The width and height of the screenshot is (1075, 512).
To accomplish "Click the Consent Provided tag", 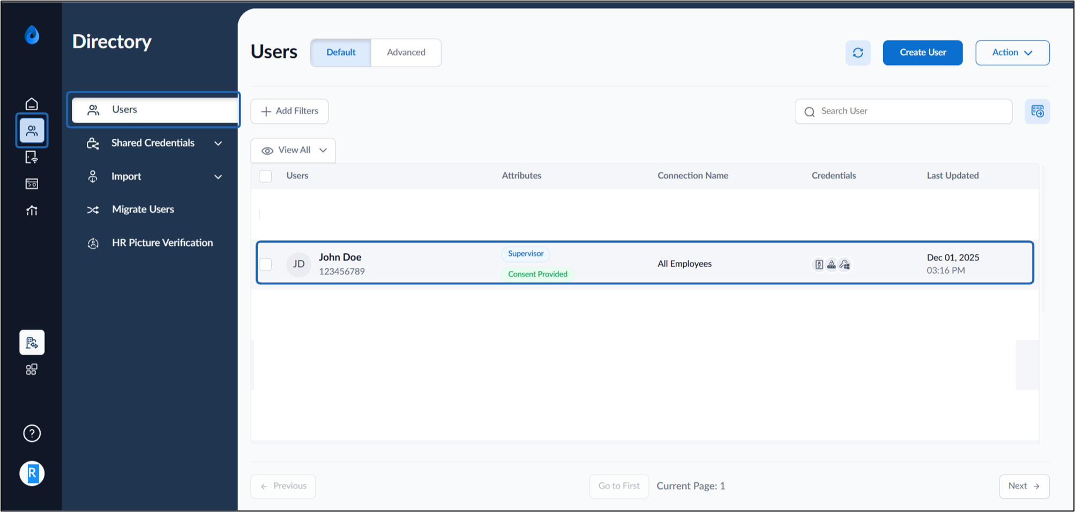I will click(x=537, y=274).
